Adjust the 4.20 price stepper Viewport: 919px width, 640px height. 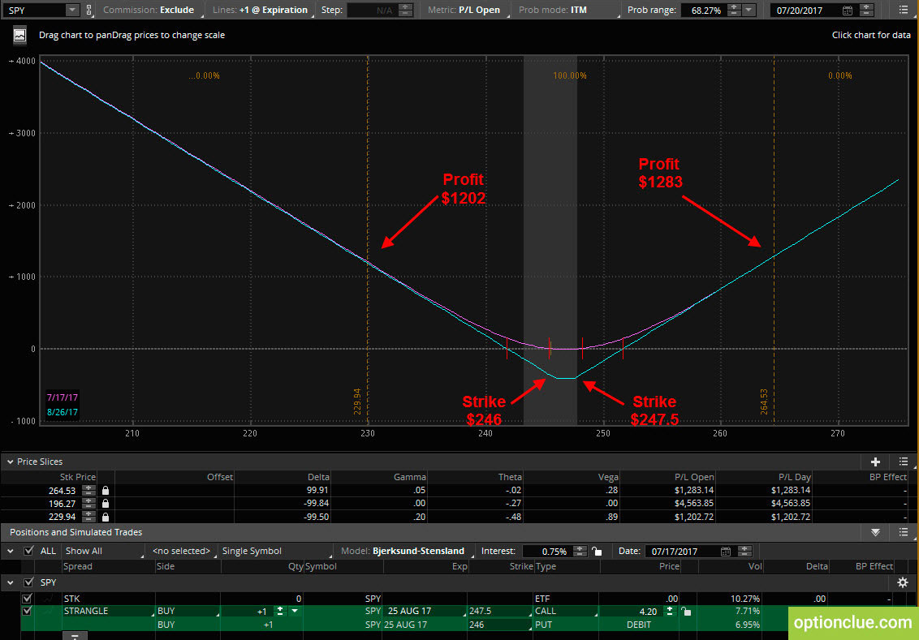point(669,611)
